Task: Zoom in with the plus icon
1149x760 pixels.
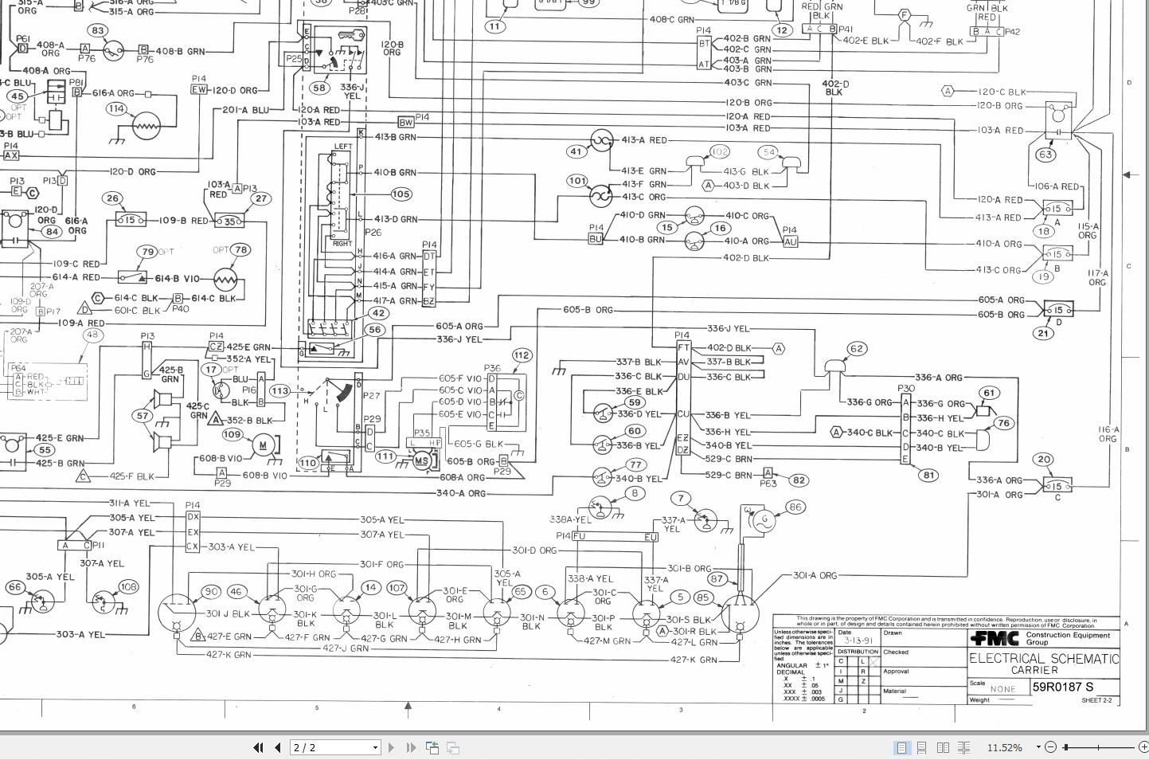Action: pos(1144,747)
